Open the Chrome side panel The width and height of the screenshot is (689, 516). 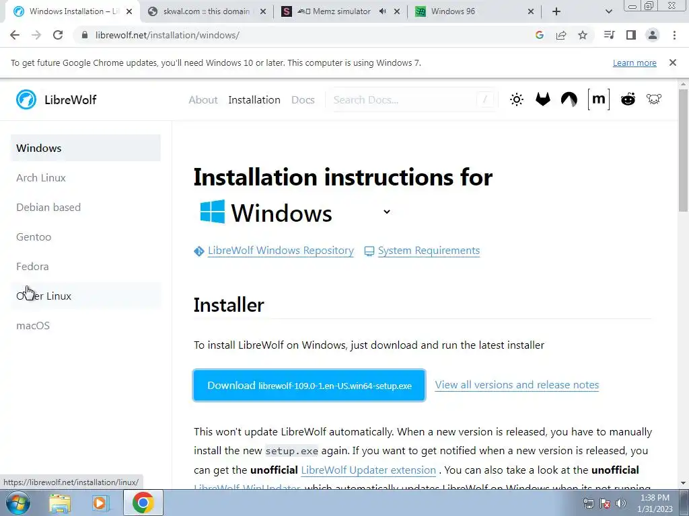click(x=631, y=35)
